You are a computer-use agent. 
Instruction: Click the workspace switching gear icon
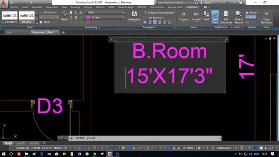tap(199, 148)
